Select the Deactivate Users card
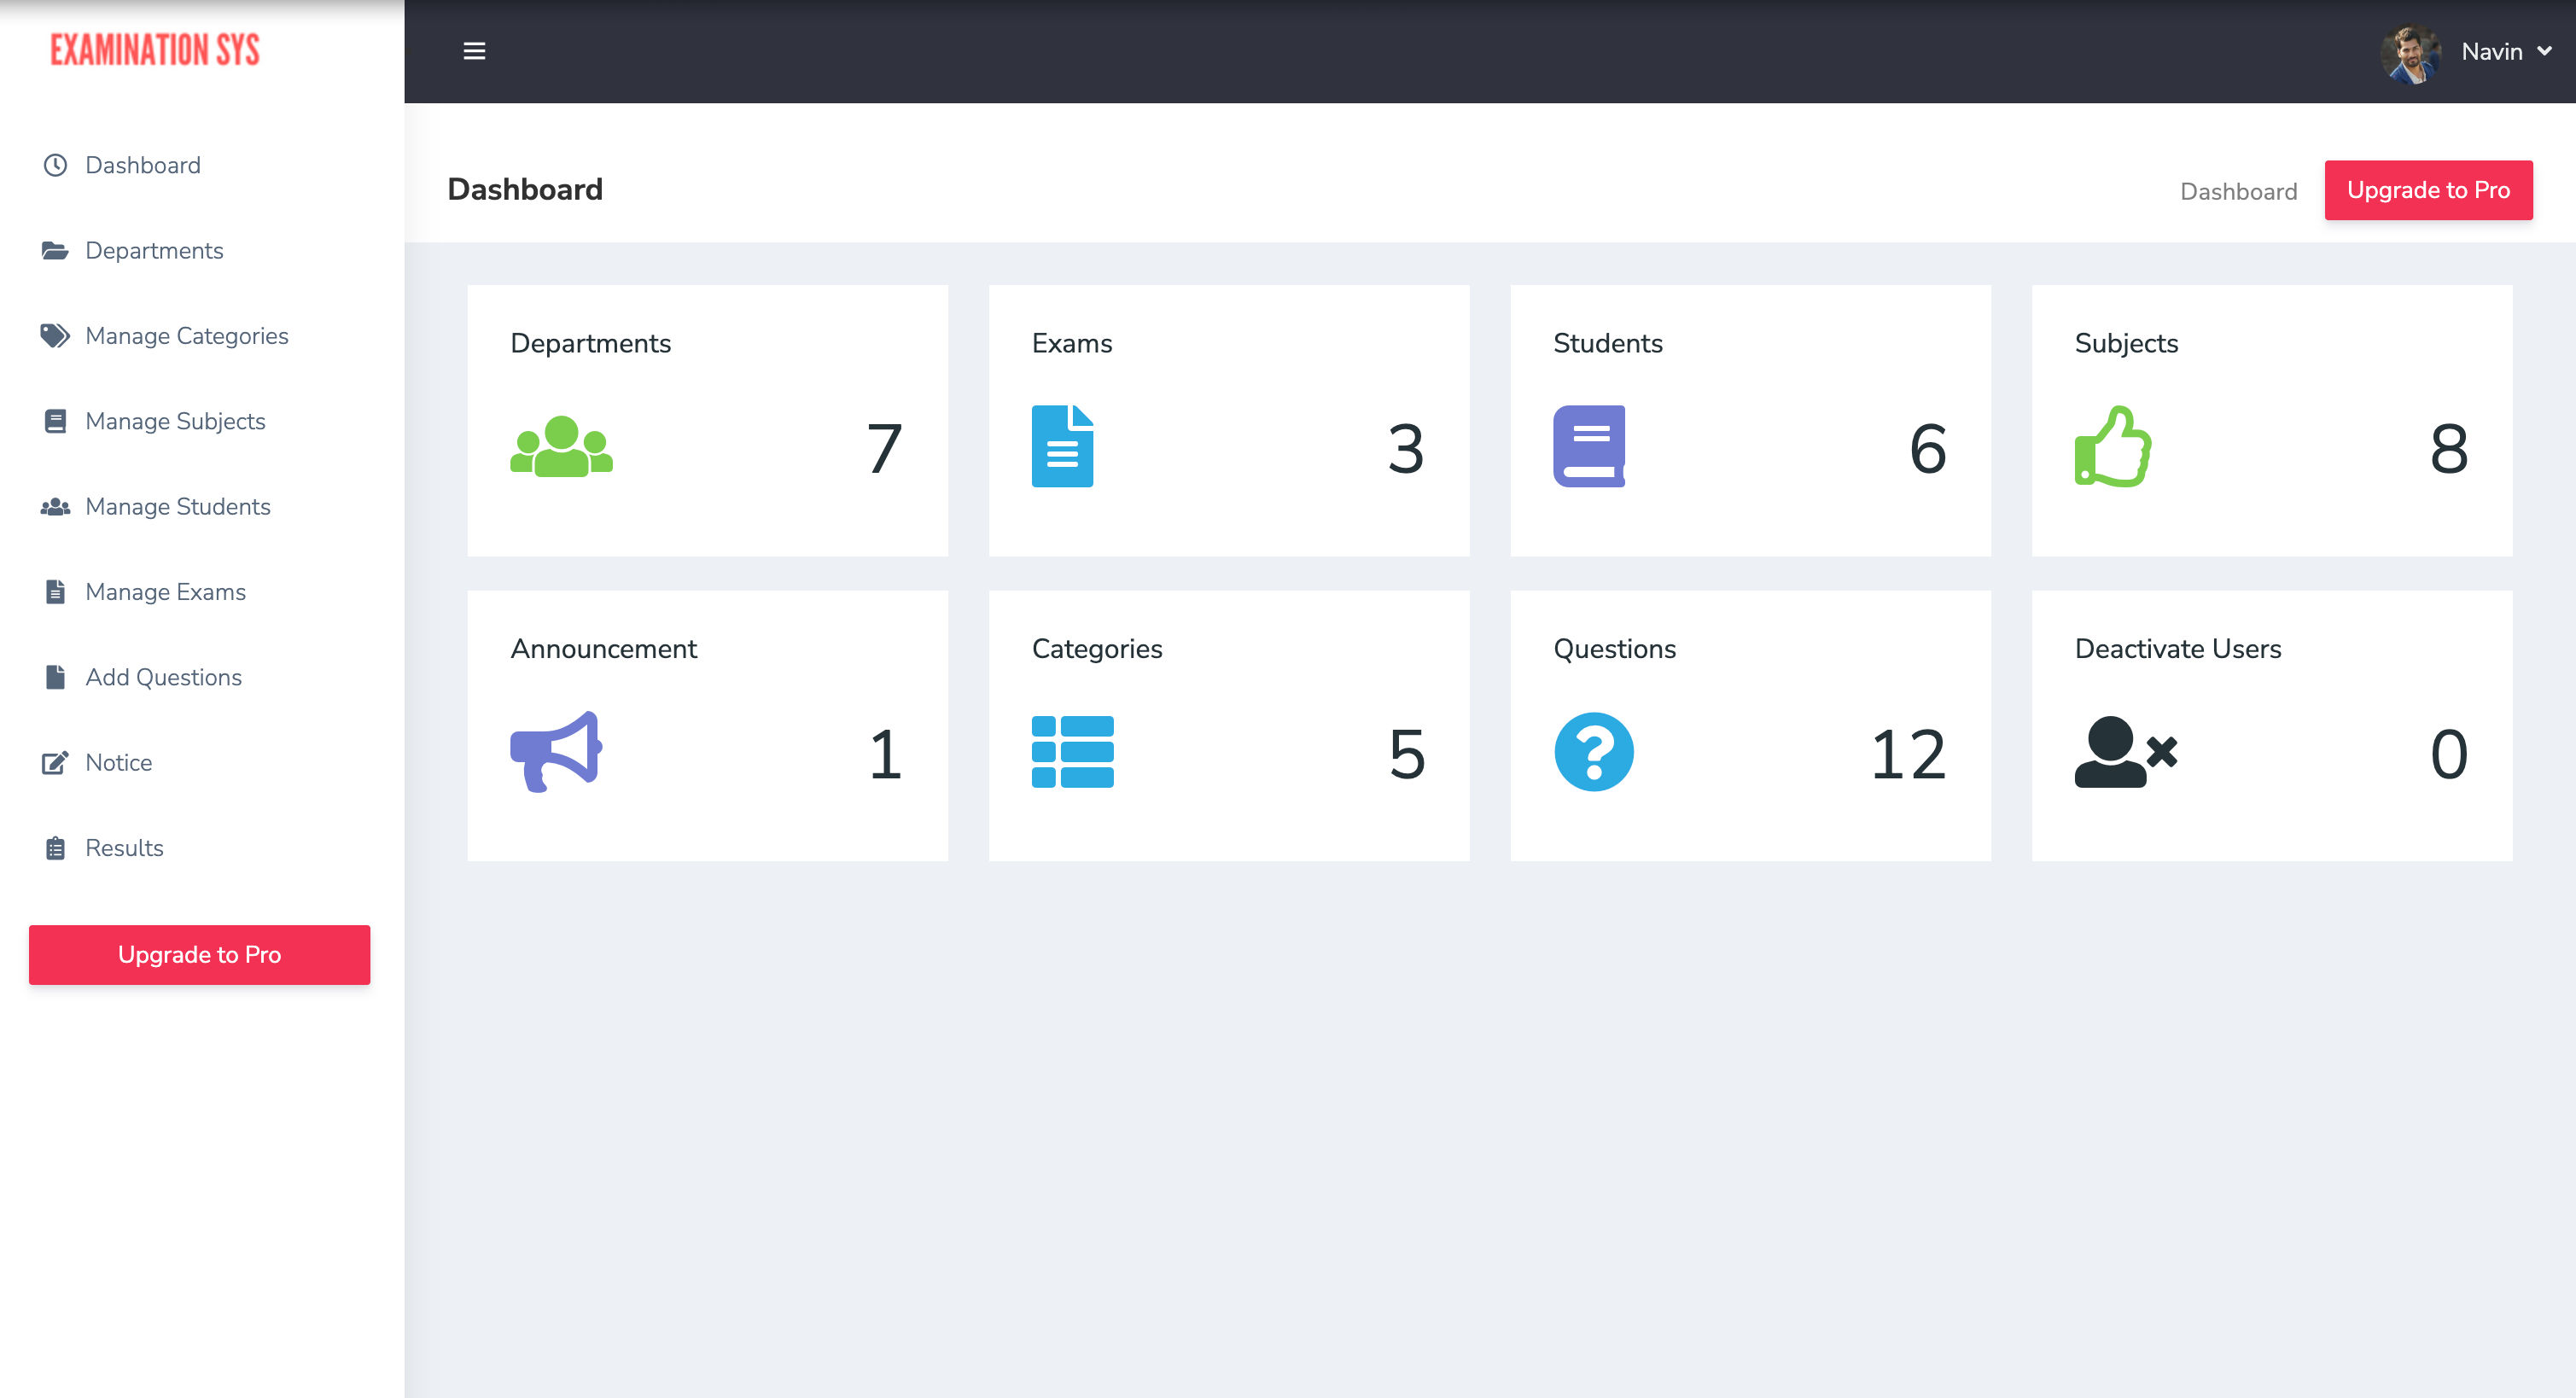 (x=2271, y=724)
